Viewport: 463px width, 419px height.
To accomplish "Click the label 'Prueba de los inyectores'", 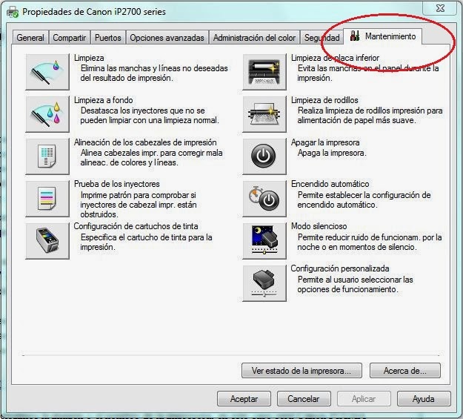I will coord(116,184).
